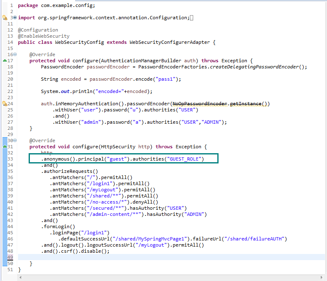Click line number 20 in the gutter
Viewport: 327px width, 281px height.
[x=10, y=79]
